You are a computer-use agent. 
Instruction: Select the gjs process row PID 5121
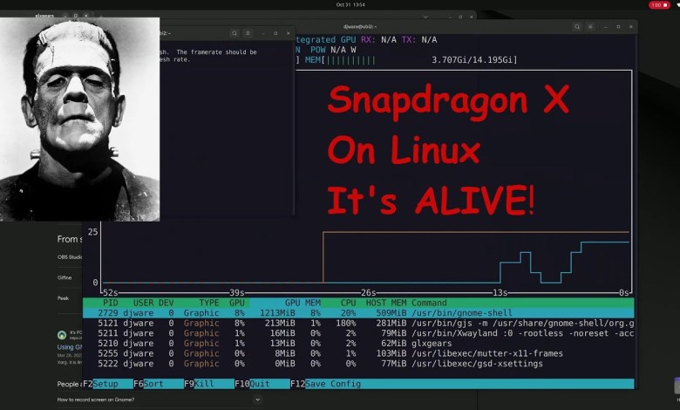(x=358, y=324)
